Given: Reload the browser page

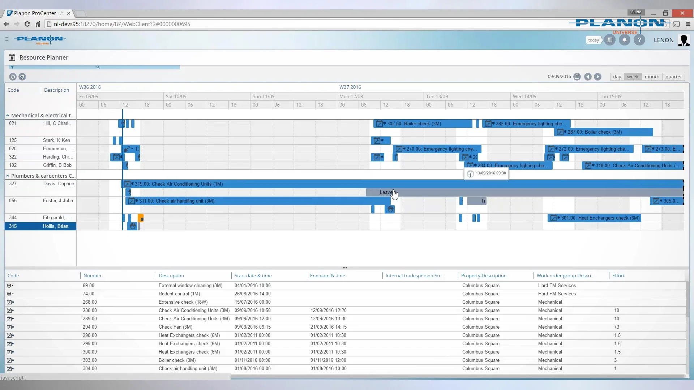Looking at the screenshot, I should coord(27,24).
